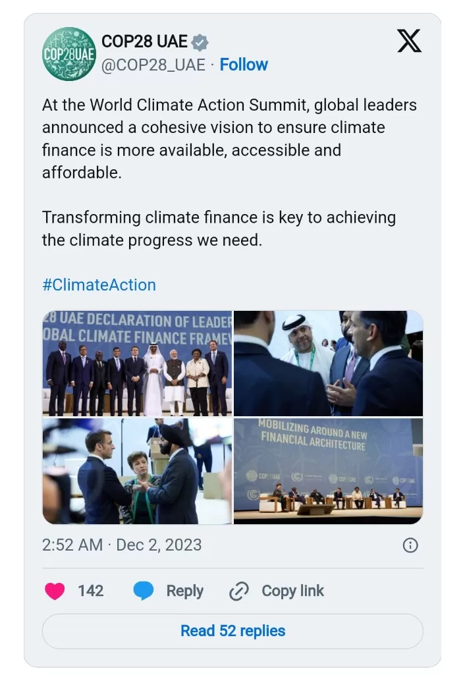The width and height of the screenshot is (465, 679).
Task: Open the #ClimateAction hashtag
Action: [x=99, y=285]
